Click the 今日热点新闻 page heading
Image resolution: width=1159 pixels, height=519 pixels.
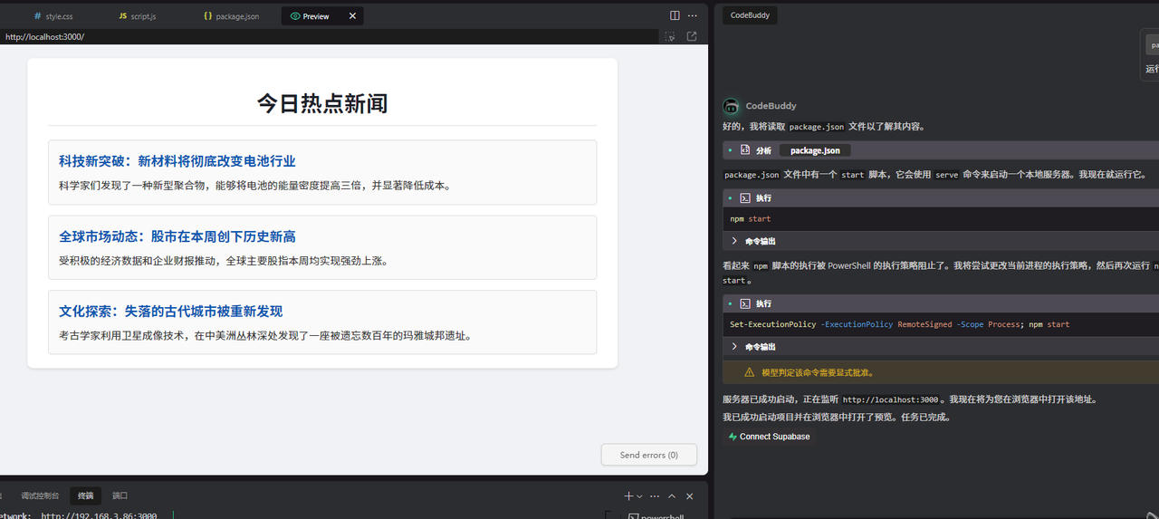[322, 103]
